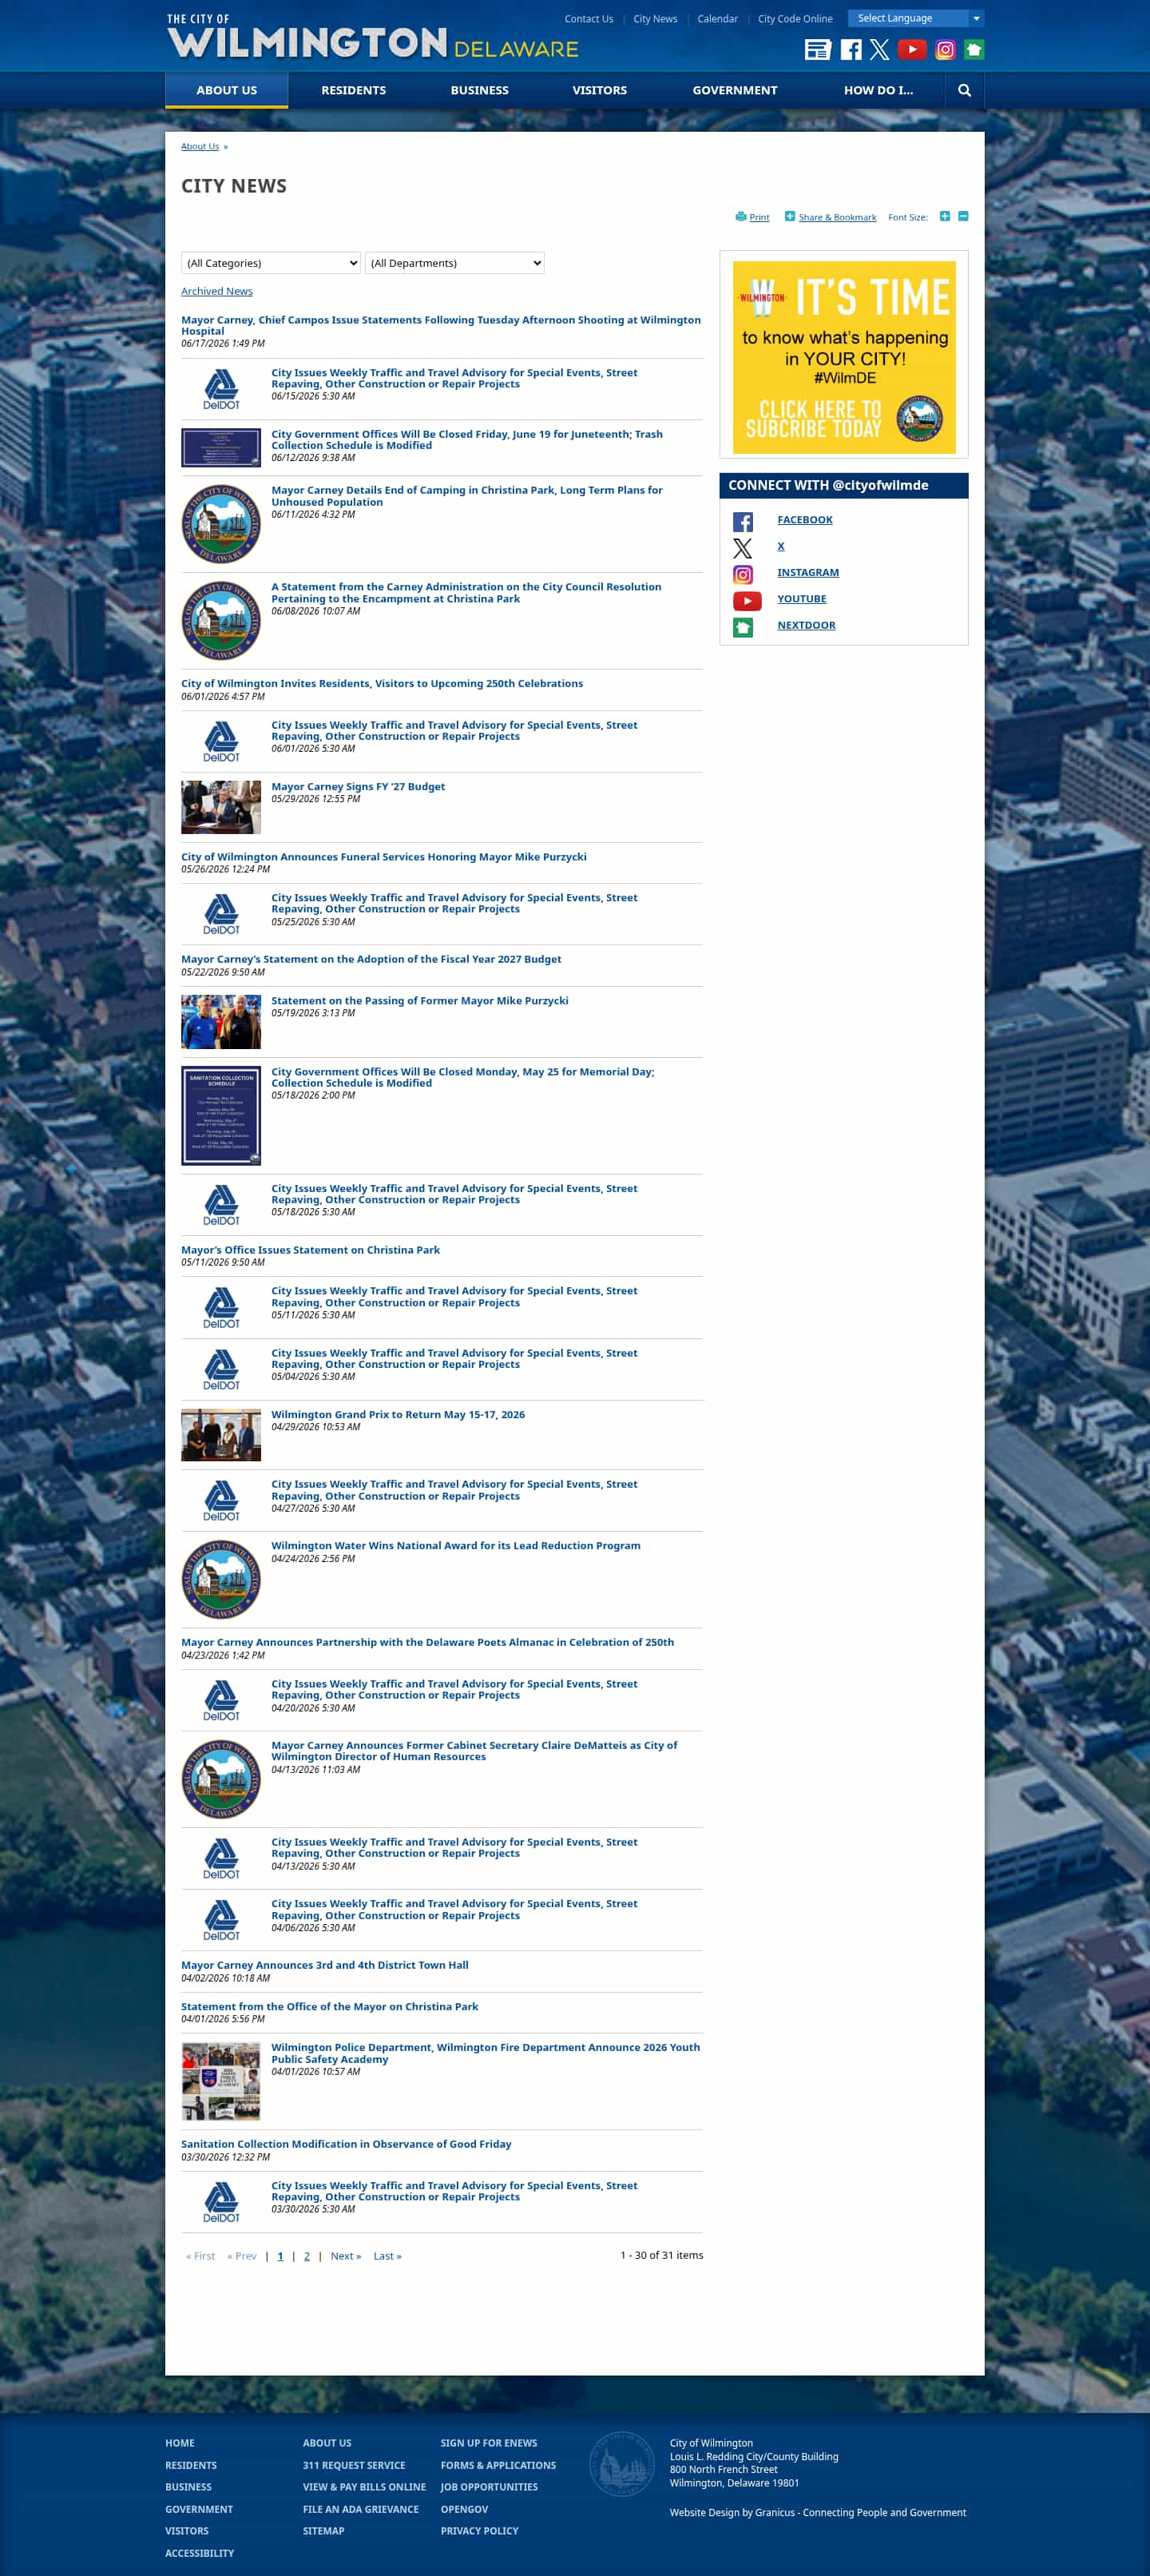Click Job Opportunities in footer
Image resolution: width=1150 pixels, height=2576 pixels.
pyautogui.click(x=489, y=2487)
